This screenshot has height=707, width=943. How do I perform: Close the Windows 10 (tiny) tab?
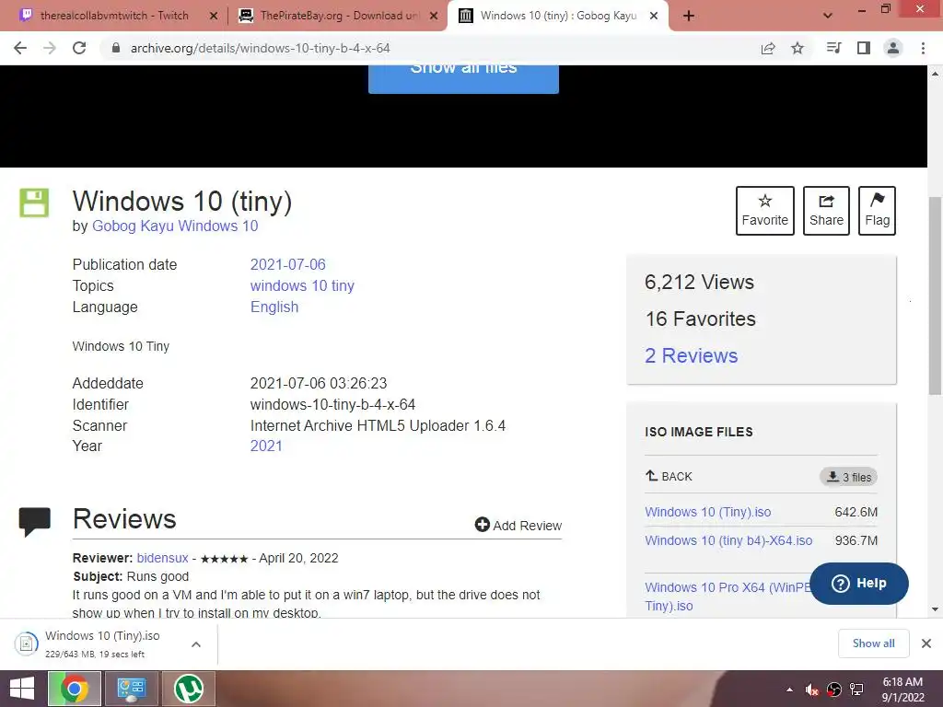coord(655,16)
